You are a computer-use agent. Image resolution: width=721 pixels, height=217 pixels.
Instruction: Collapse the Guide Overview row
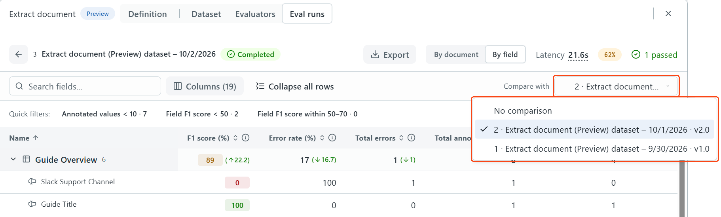coord(13,159)
